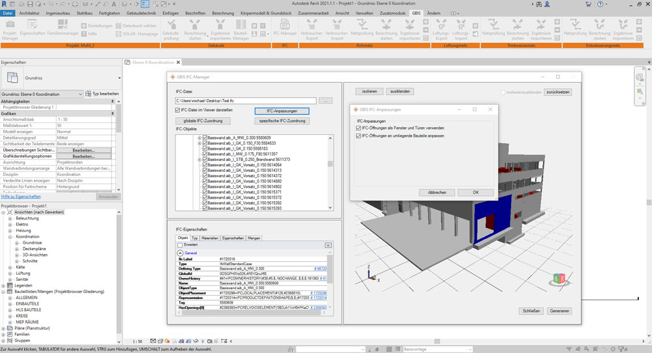Toggle IFC-Datei im Viewer darstellen checkbox
Image resolution: width=652 pixels, height=353 pixels.
coord(177,110)
